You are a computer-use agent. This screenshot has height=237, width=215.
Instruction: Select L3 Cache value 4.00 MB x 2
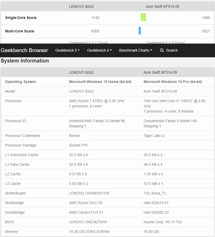tap(79, 184)
